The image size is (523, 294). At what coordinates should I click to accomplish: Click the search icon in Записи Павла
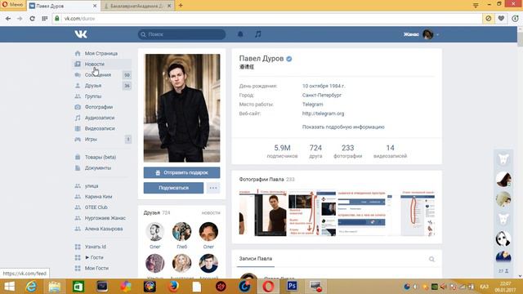tap(431, 259)
